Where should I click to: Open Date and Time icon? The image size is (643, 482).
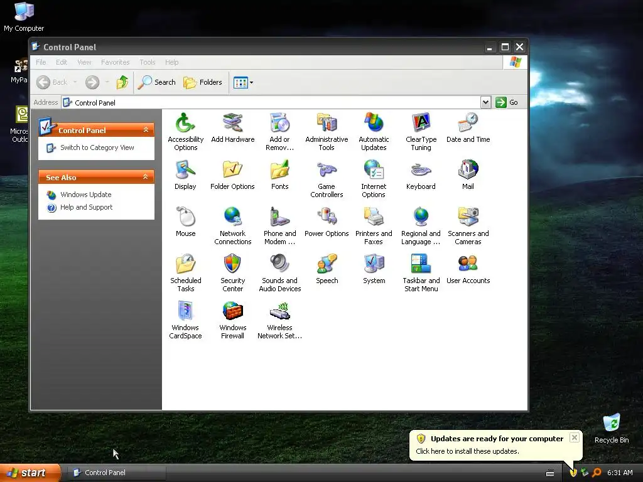pyautogui.click(x=468, y=127)
